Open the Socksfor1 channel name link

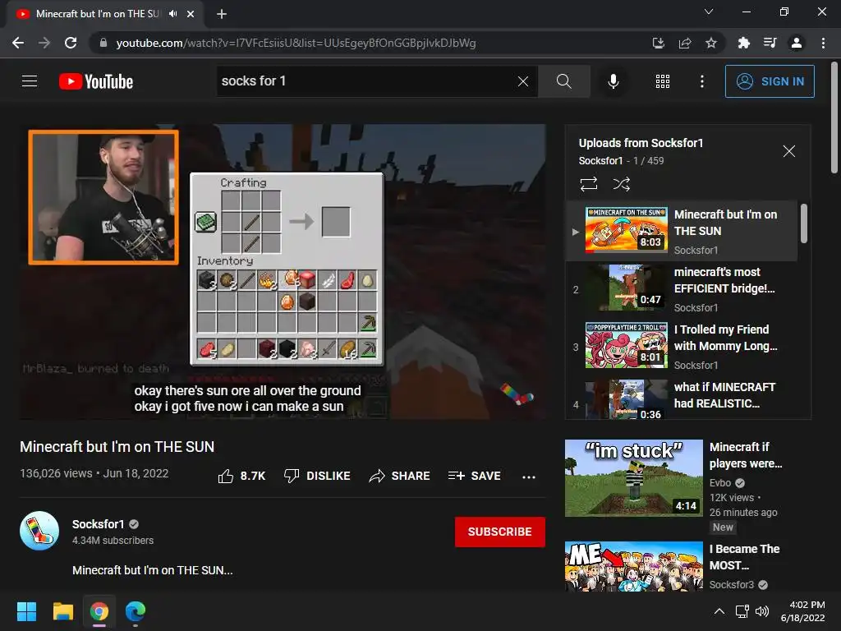99,524
